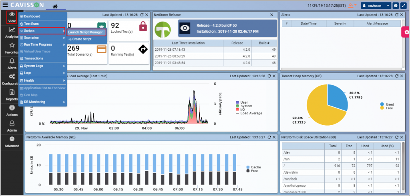Select Test Runs from the View menu
Image resolution: width=410 pixels, height=196 pixels.
42,24
